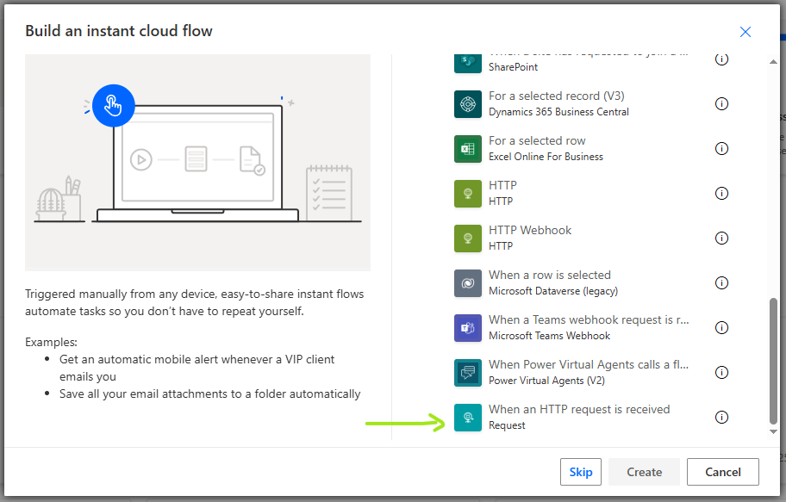Select the Microsoft Dataverse (legacy) icon
This screenshot has height=502, width=786.
(x=468, y=283)
